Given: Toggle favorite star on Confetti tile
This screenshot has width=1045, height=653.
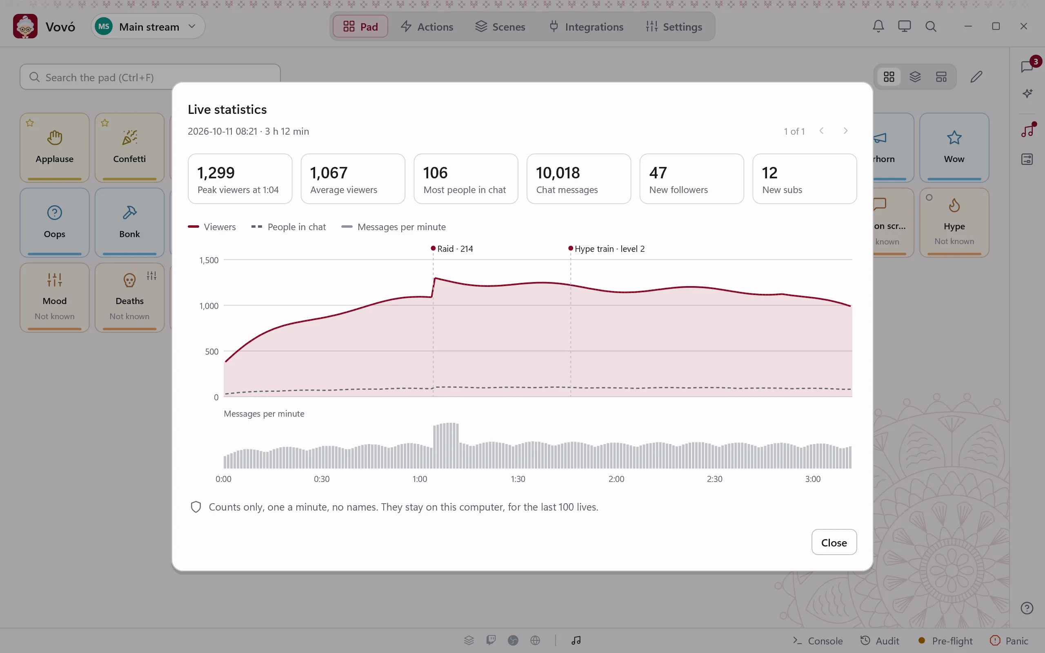Looking at the screenshot, I should [105, 123].
